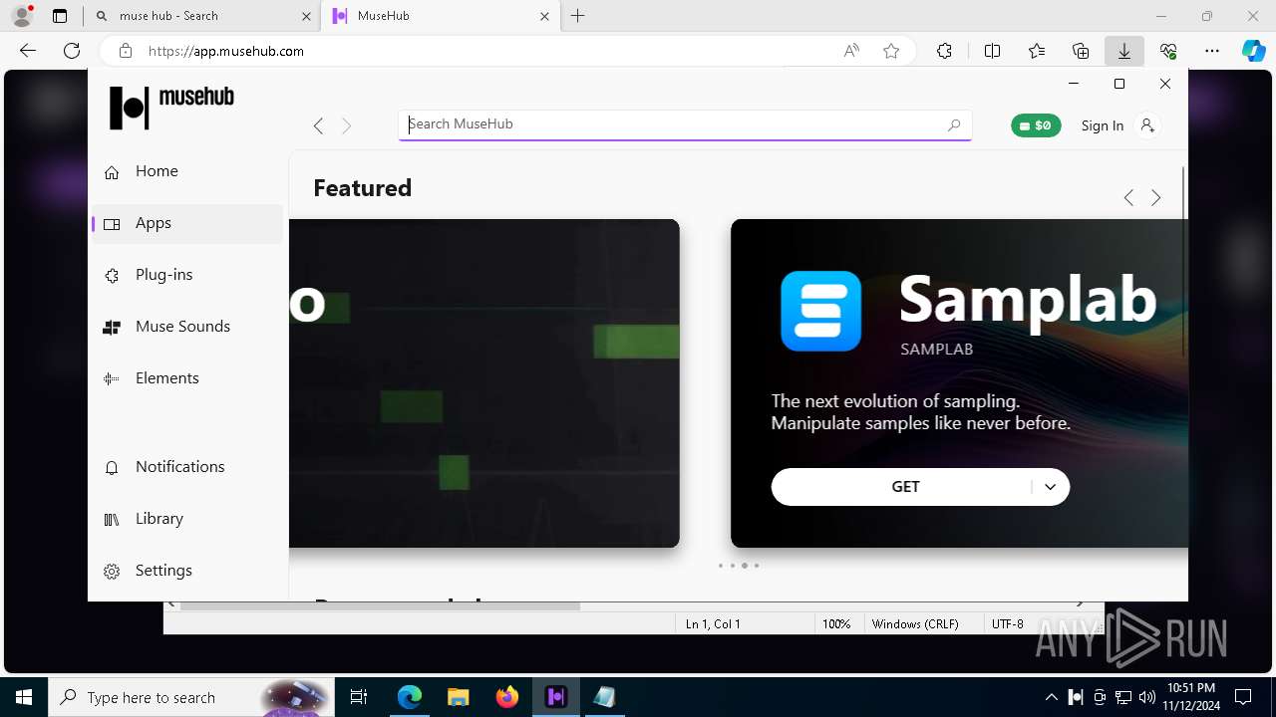Maximize the MuseHub inner window

(1119, 84)
